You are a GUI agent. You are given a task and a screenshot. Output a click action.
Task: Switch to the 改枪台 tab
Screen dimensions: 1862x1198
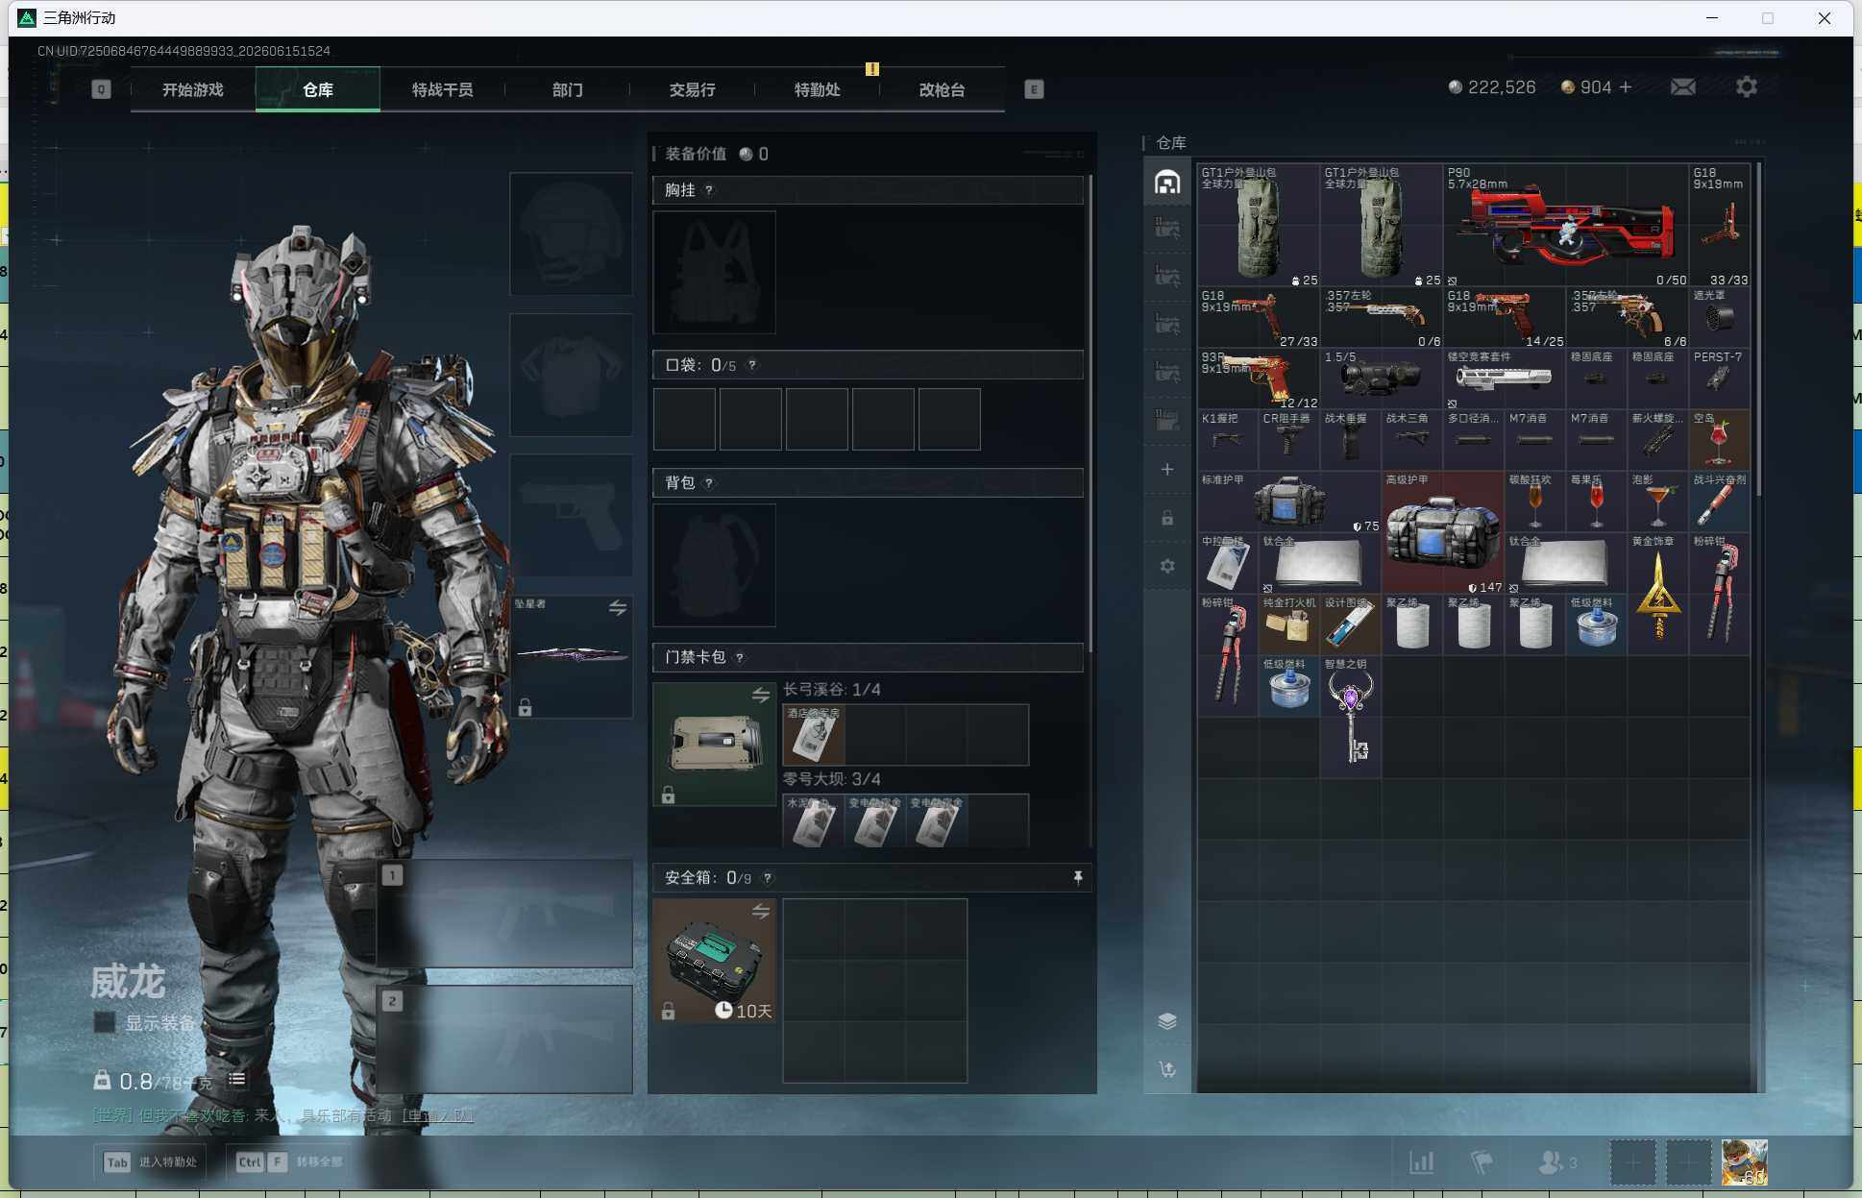click(942, 89)
